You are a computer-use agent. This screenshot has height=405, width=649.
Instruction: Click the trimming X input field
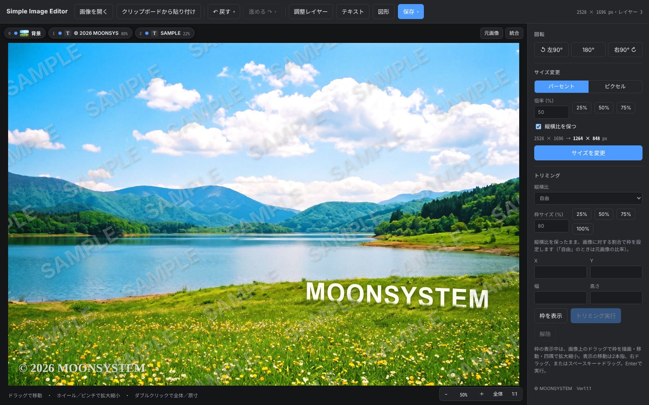click(x=561, y=272)
